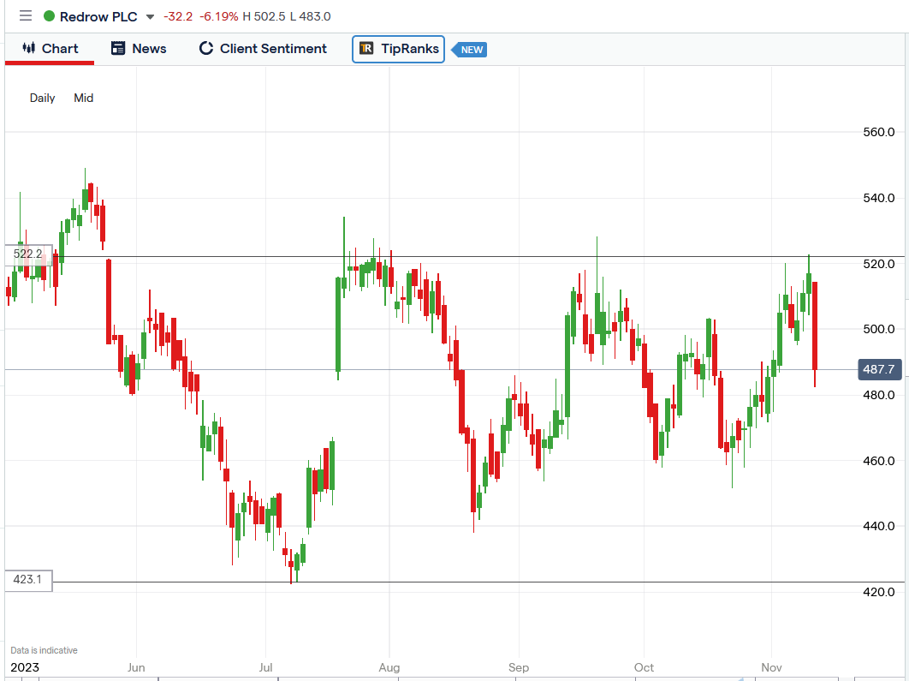
Task: Click the 500.0 price axis label
Action: [x=879, y=330]
